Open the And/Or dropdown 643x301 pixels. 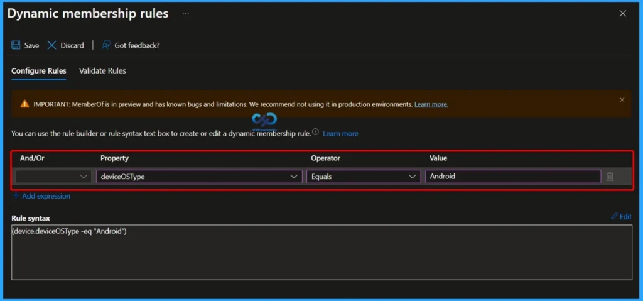coord(54,177)
